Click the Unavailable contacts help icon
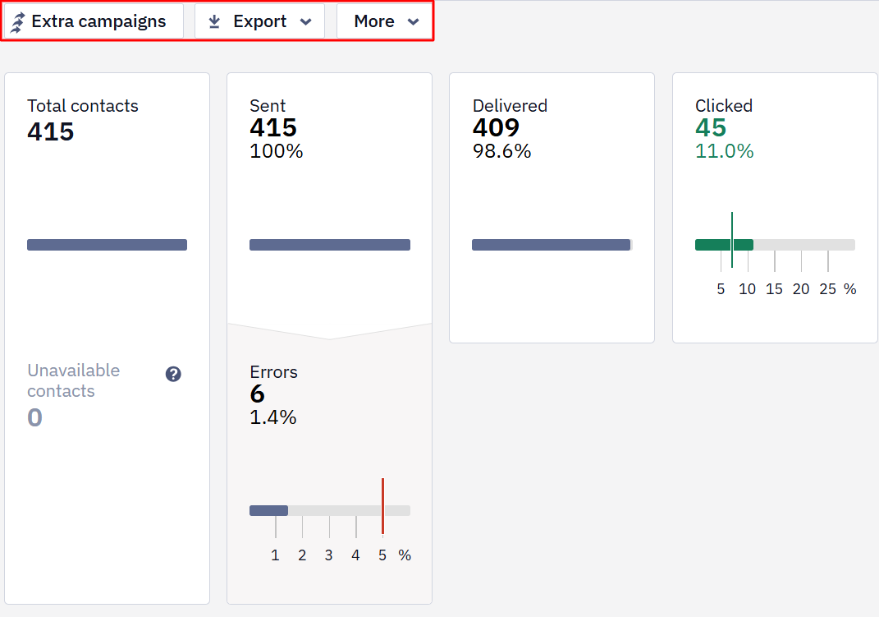This screenshot has width=879, height=617. point(173,374)
